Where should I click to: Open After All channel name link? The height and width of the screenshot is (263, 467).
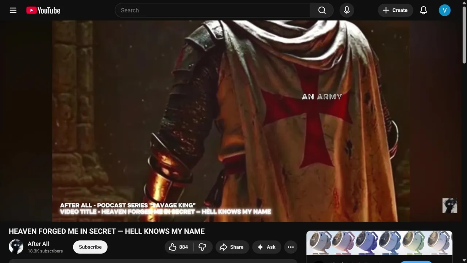(x=38, y=244)
